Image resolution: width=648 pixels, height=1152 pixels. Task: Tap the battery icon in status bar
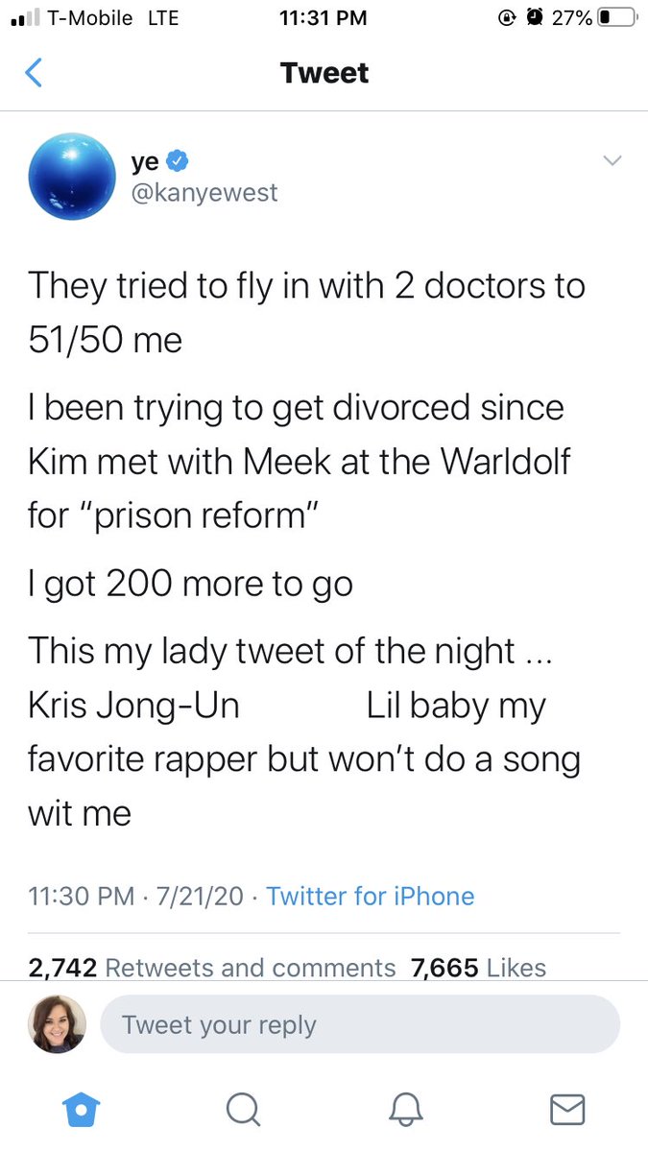tap(615, 17)
